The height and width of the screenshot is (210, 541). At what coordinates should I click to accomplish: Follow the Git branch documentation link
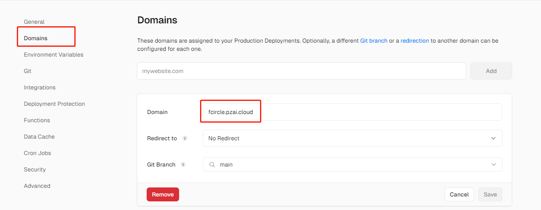[373, 41]
